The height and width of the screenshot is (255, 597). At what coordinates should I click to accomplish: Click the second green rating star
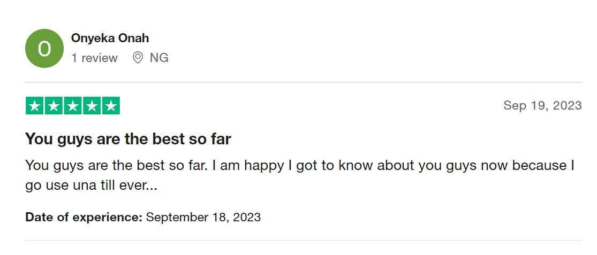click(x=54, y=106)
